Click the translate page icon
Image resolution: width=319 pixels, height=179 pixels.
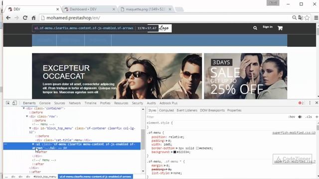(301, 18)
